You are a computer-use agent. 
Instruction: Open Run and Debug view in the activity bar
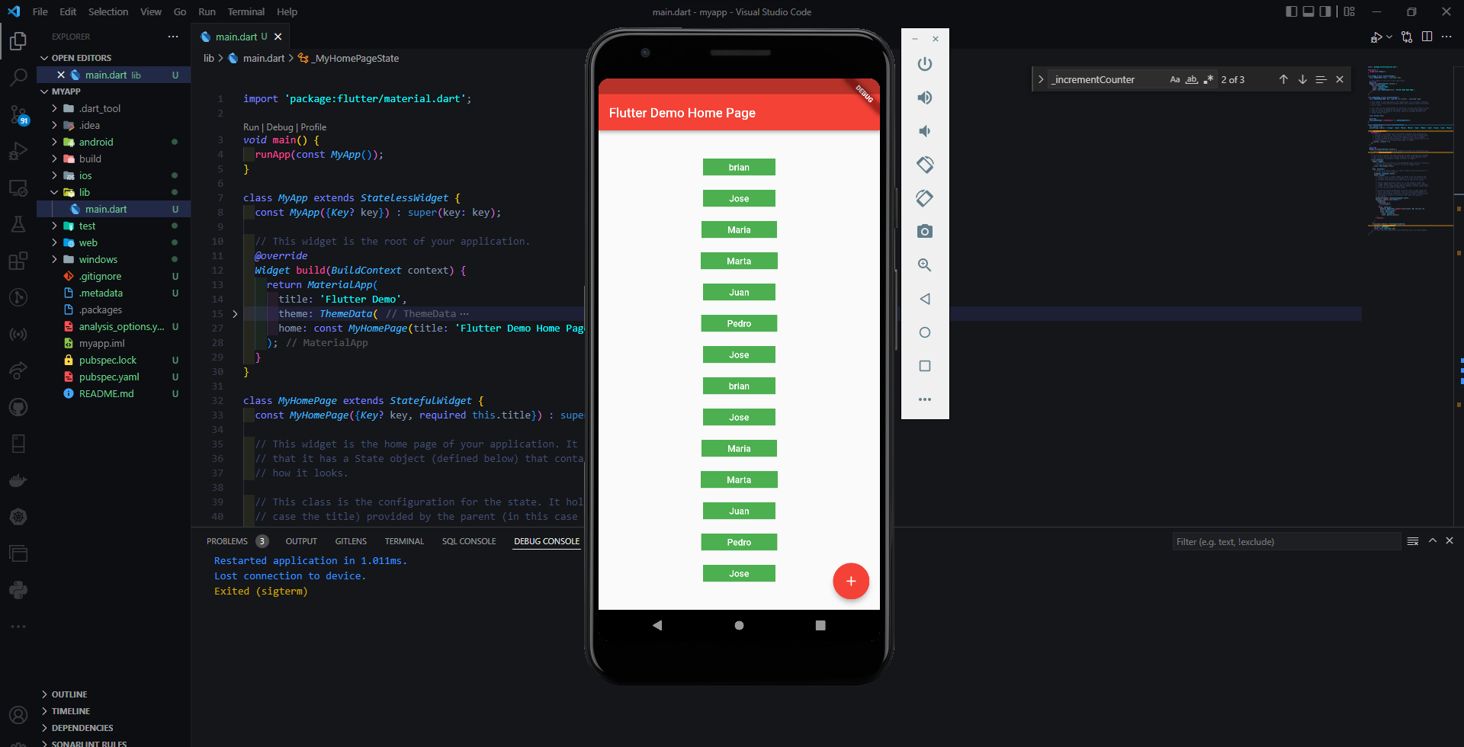coord(18,151)
